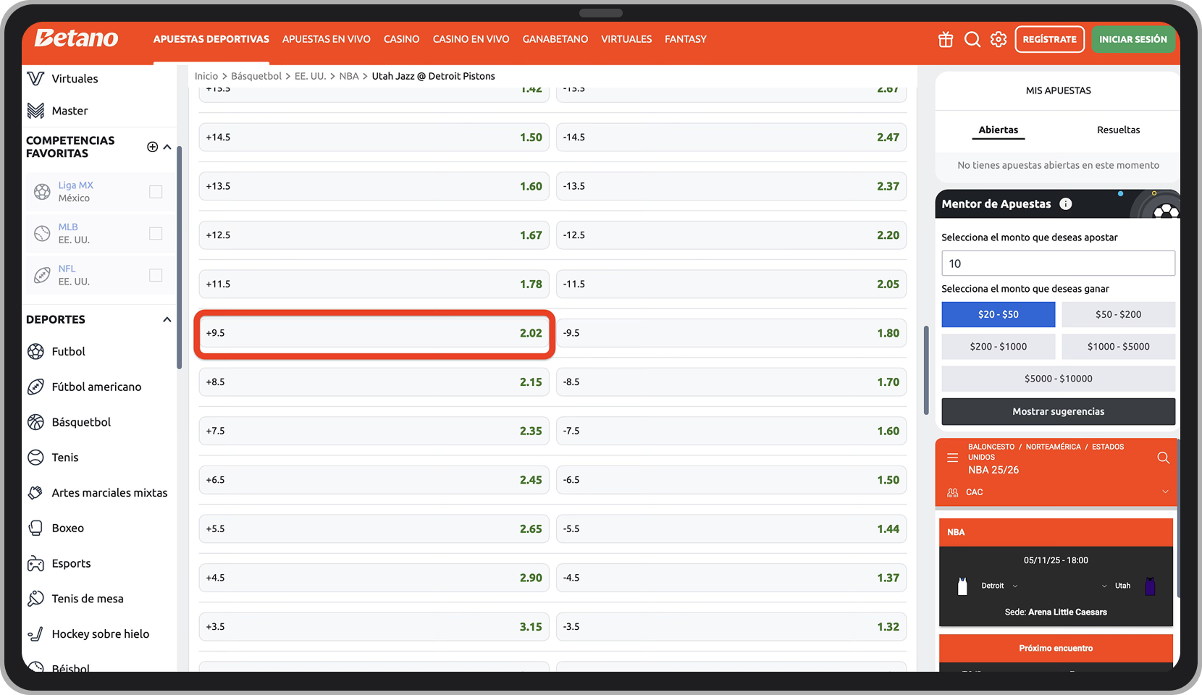
Task: Collapse the DEPORTES section
Action: coord(167,319)
